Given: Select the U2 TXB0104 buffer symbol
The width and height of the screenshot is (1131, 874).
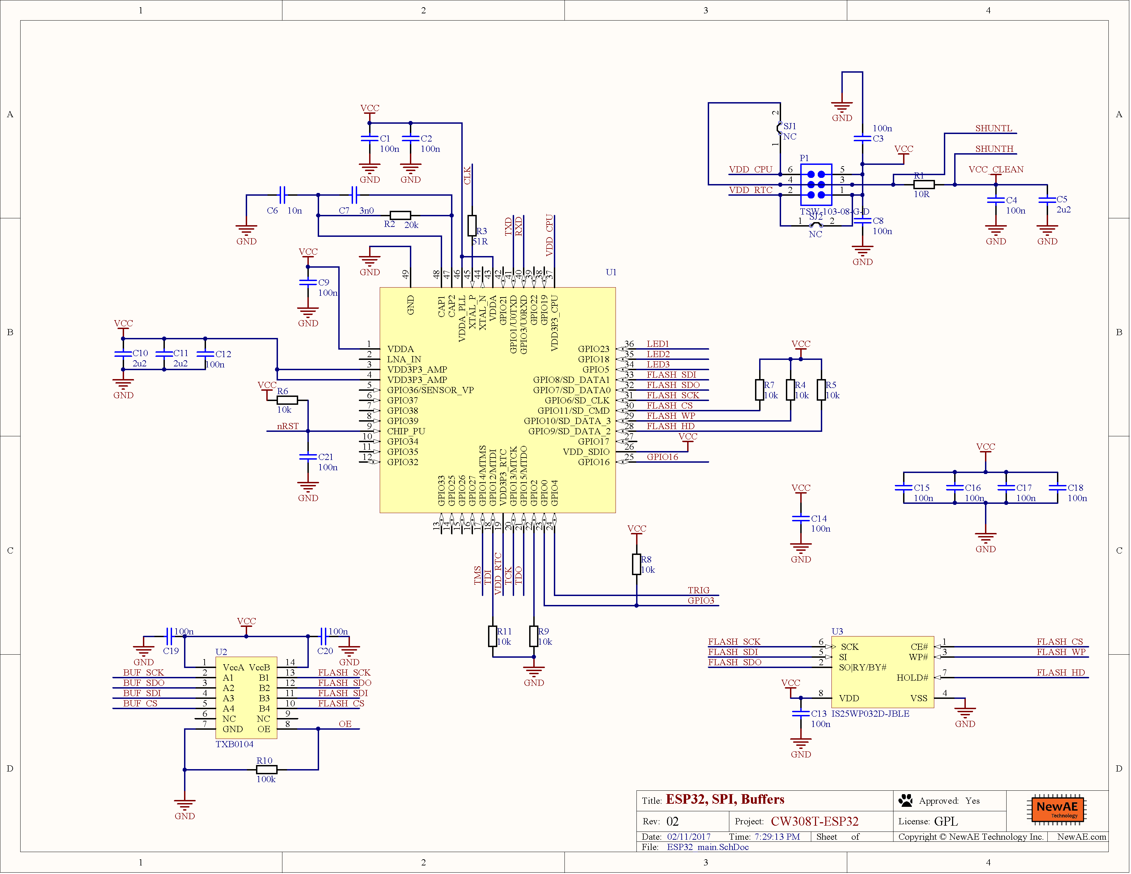Looking at the screenshot, I should pos(246,699).
